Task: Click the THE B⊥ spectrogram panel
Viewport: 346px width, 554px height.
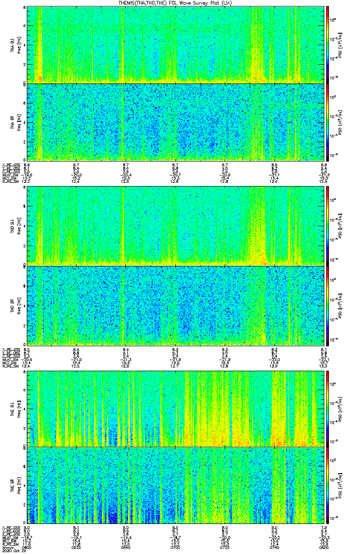Action: pos(175,408)
